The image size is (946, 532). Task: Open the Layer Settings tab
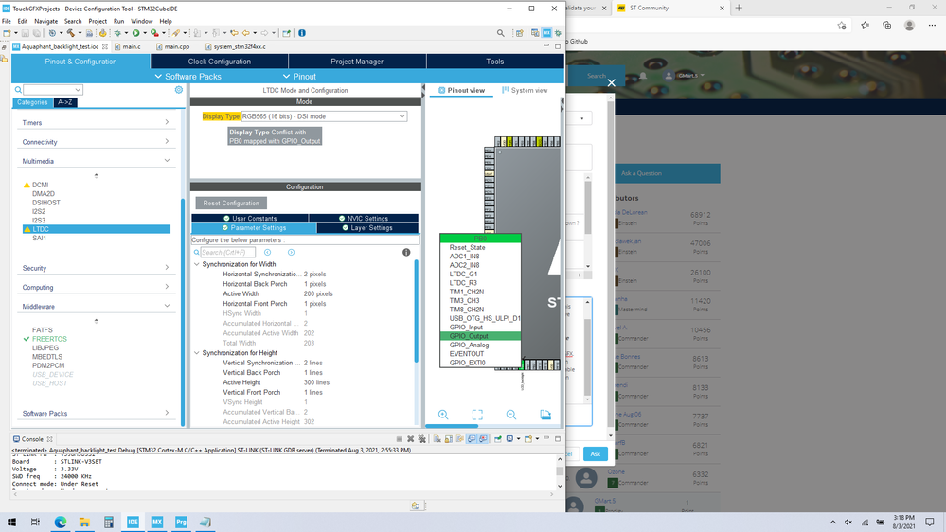366,228
